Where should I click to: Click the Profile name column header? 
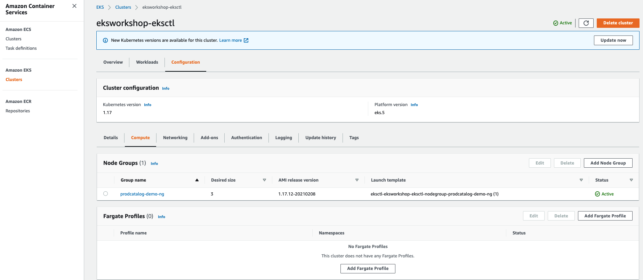tap(134, 233)
